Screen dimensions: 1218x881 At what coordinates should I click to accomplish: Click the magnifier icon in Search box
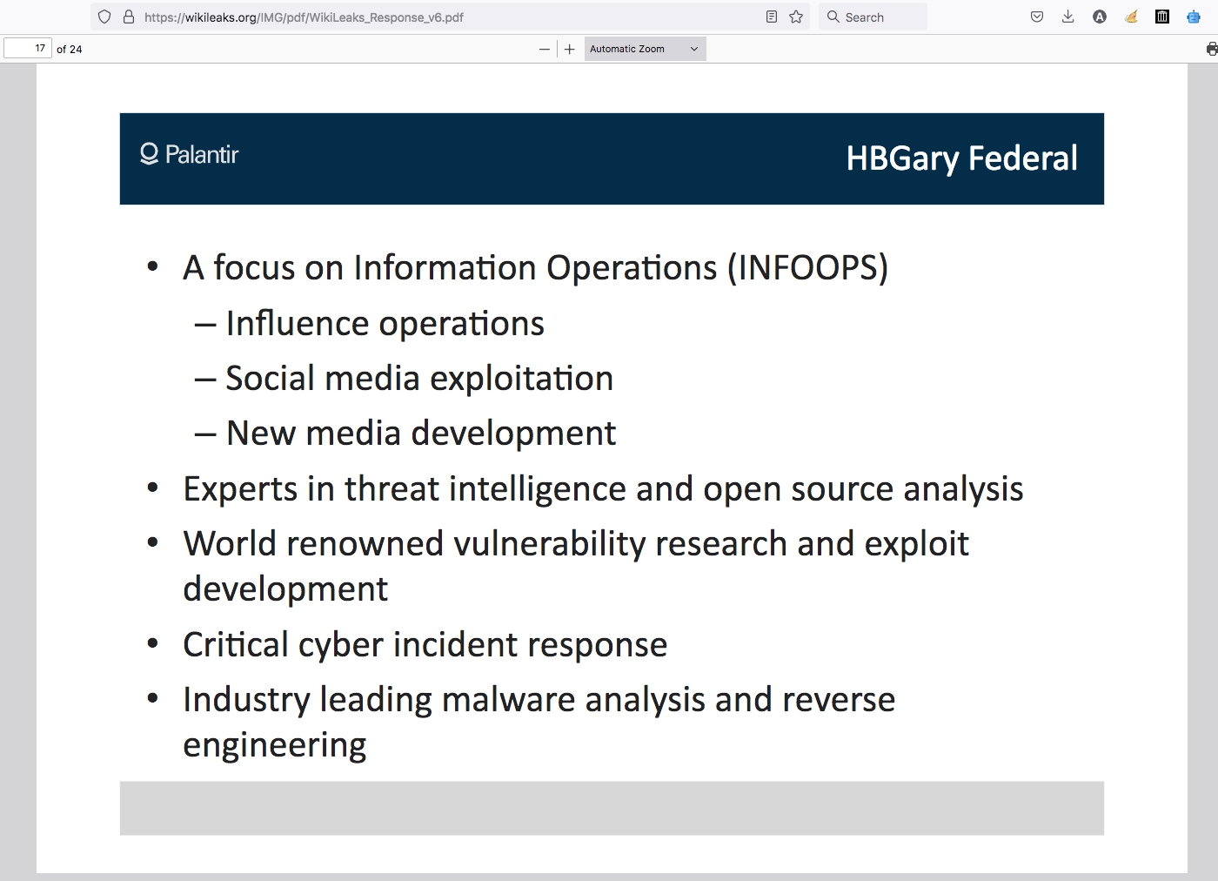point(833,17)
